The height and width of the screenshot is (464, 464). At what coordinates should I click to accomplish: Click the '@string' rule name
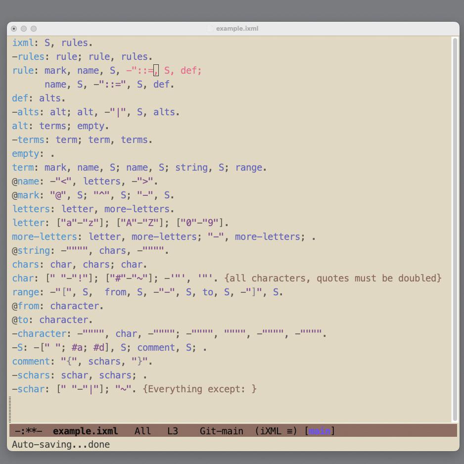31,250
